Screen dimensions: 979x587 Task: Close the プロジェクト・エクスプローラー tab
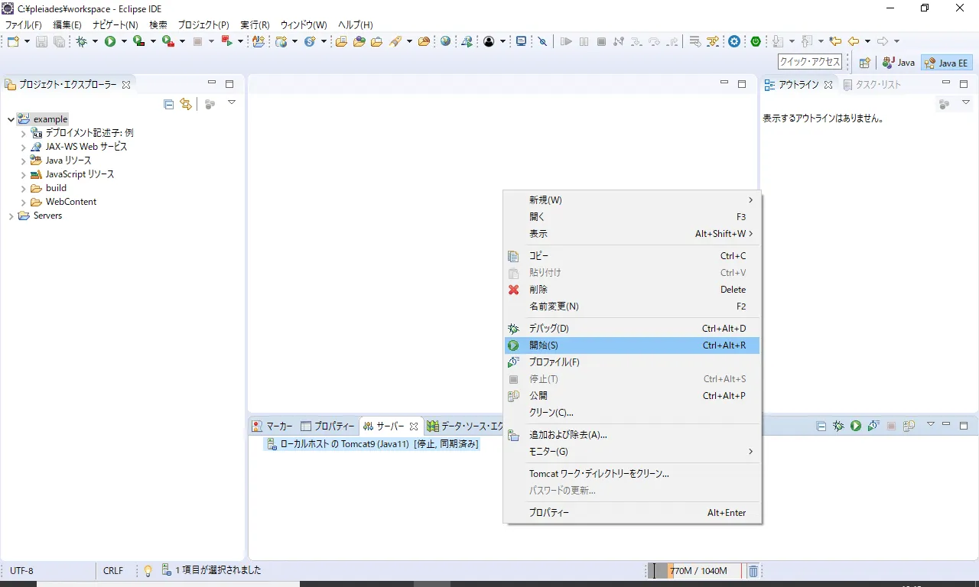click(127, 85)
